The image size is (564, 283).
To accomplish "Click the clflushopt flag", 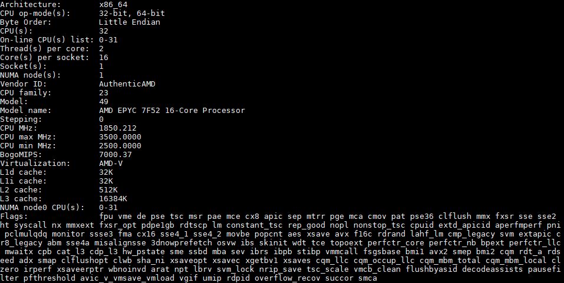I will (84, 261).
